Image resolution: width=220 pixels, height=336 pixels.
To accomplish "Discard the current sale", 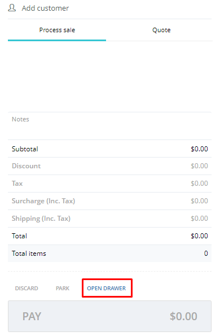I will click(x=27, y=289).
